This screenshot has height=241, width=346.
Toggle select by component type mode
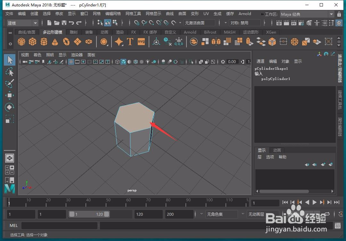tap(115, 23)
